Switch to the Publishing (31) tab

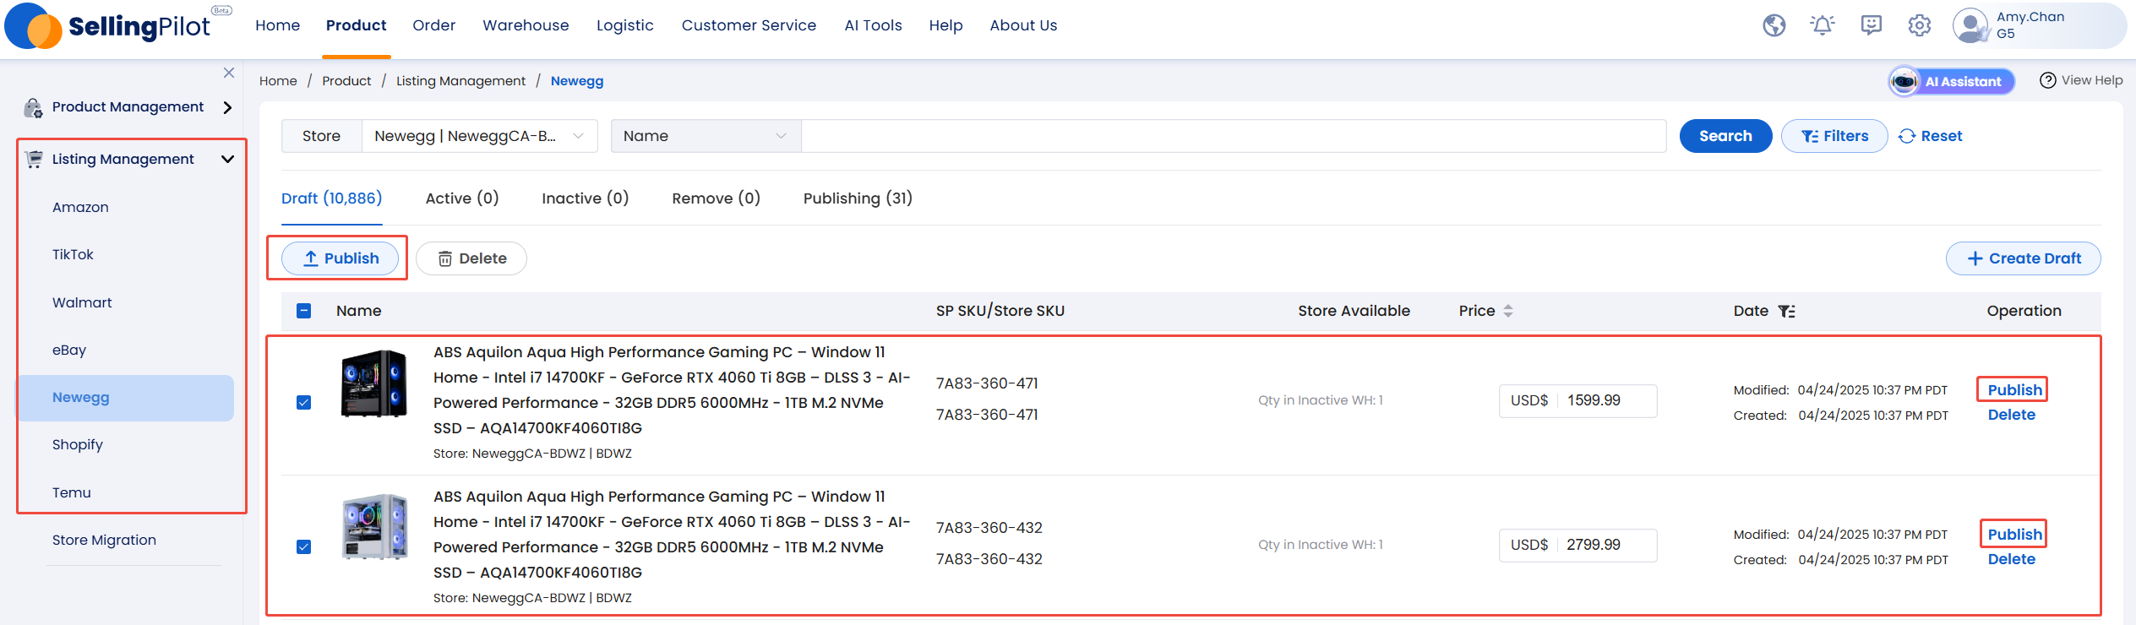click(x=858, y=198)
